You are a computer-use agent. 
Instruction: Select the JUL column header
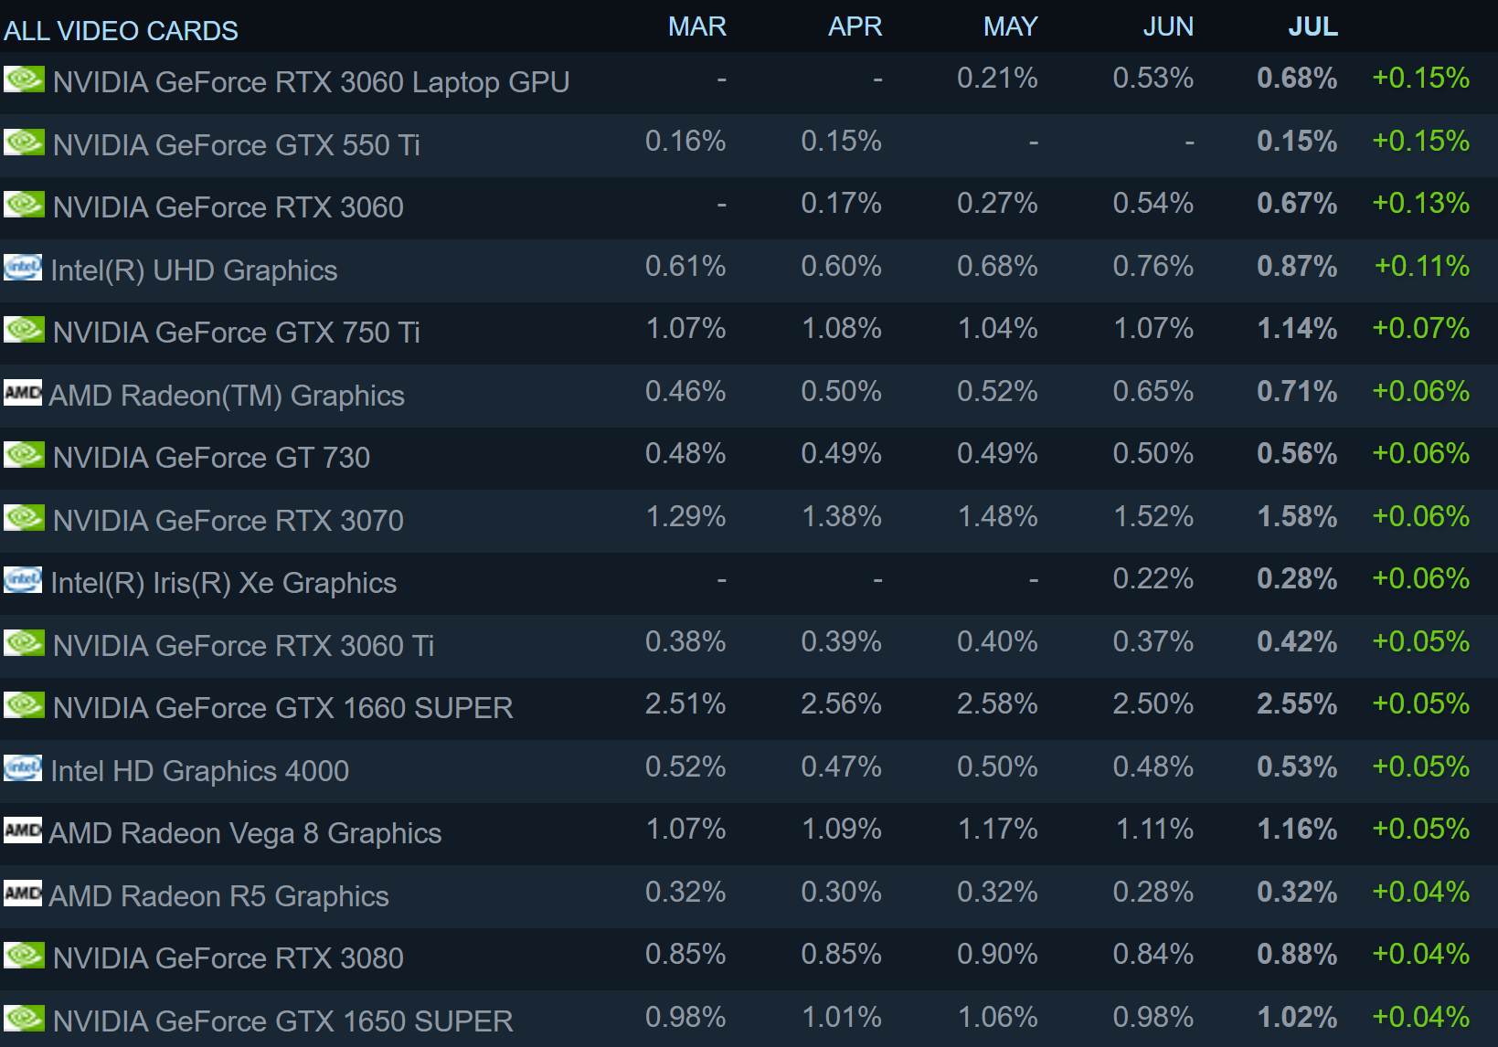[x=1312, y=27]
